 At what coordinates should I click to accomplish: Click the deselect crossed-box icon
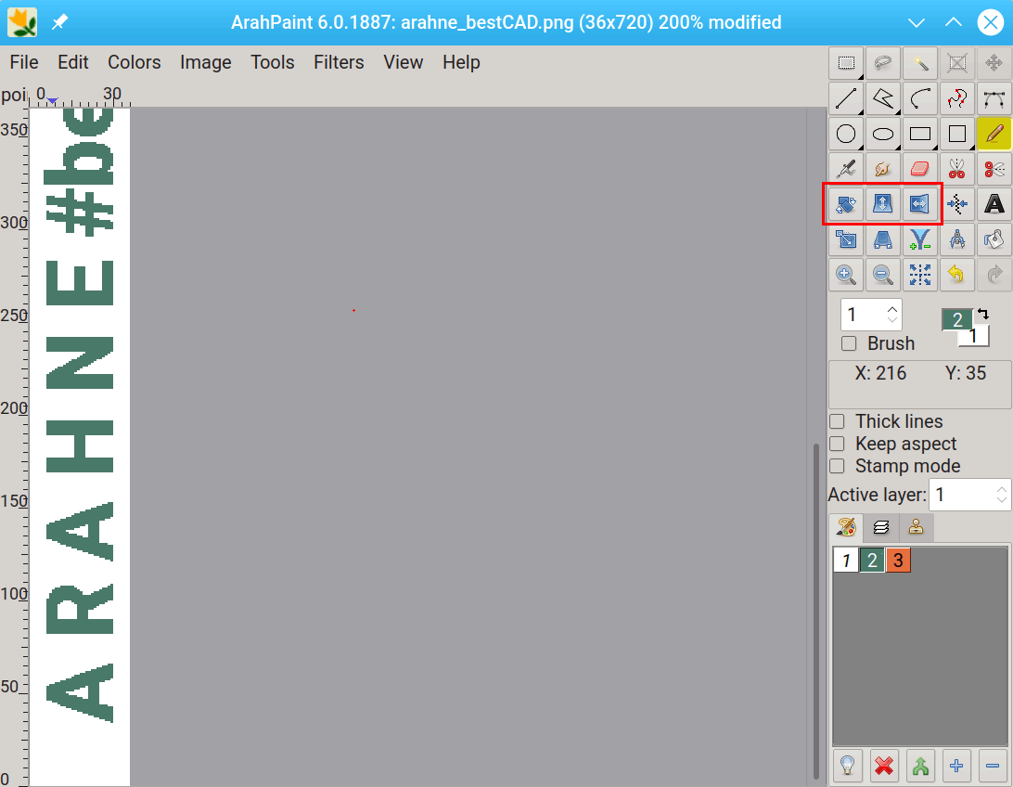[956, 63]
